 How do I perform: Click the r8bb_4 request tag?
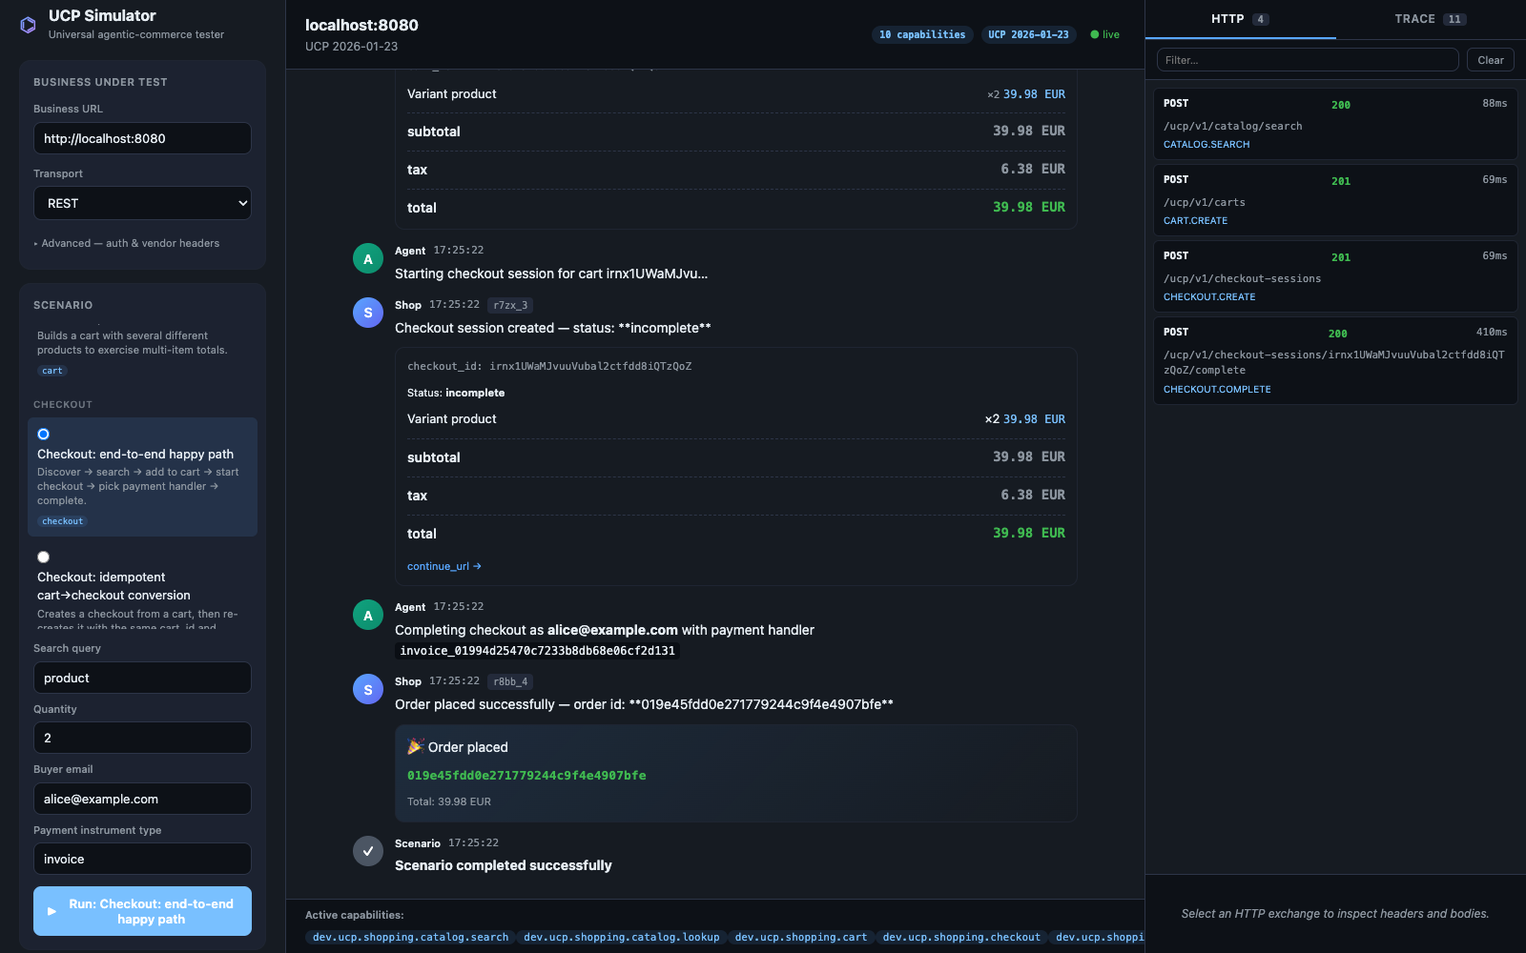click(510, 681)
